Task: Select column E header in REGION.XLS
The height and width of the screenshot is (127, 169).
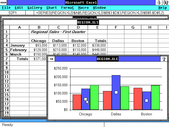Action: tap(98, 27)
